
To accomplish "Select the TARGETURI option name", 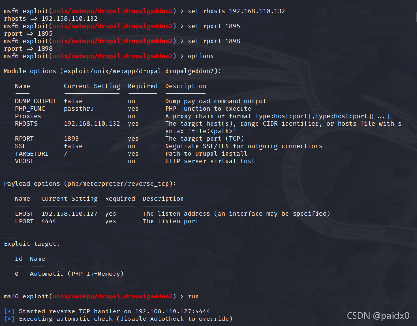I will point(32,154).
